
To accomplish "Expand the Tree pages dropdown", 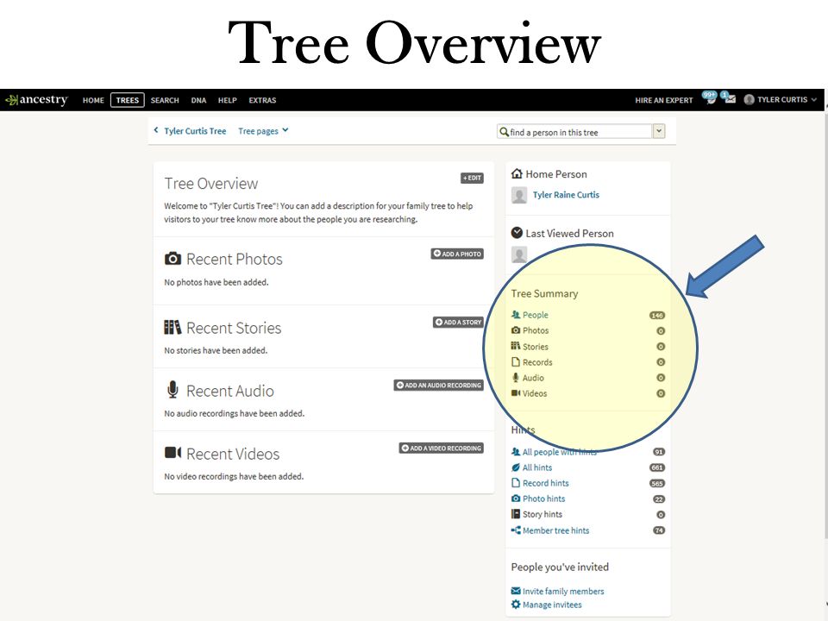I will [x=263, y=131].
